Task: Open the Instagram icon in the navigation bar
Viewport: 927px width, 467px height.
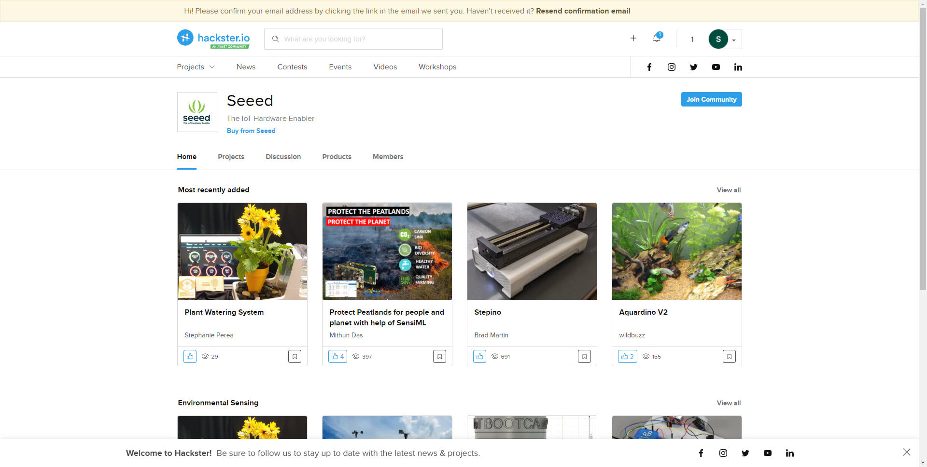Action: (672, 67)
